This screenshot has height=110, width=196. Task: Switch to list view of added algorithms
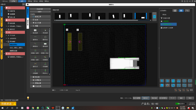click(x=175, y=11)
